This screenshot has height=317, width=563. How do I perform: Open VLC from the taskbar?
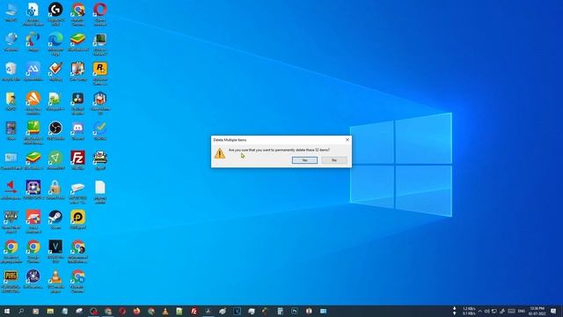(x=165, y=311)
